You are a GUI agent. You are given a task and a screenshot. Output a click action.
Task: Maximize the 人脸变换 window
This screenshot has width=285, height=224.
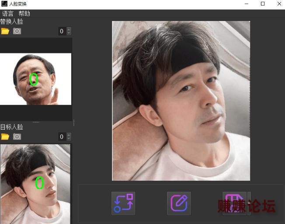tap(263, 4)
